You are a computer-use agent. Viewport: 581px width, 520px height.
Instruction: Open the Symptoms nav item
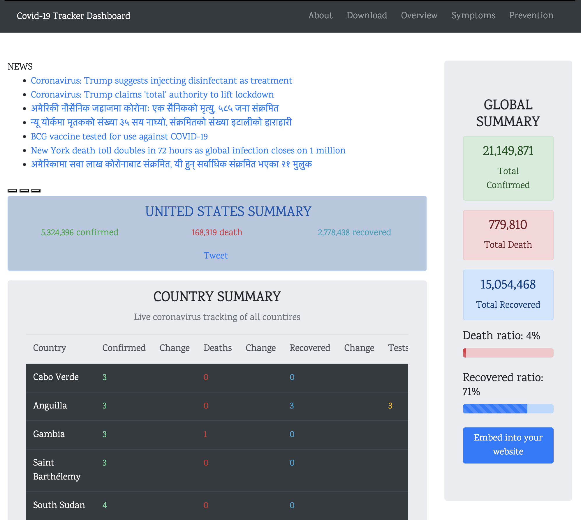[473, 15]
